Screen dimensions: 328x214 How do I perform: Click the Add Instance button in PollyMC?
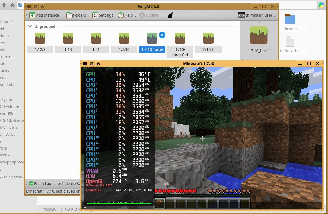(44, 15)
